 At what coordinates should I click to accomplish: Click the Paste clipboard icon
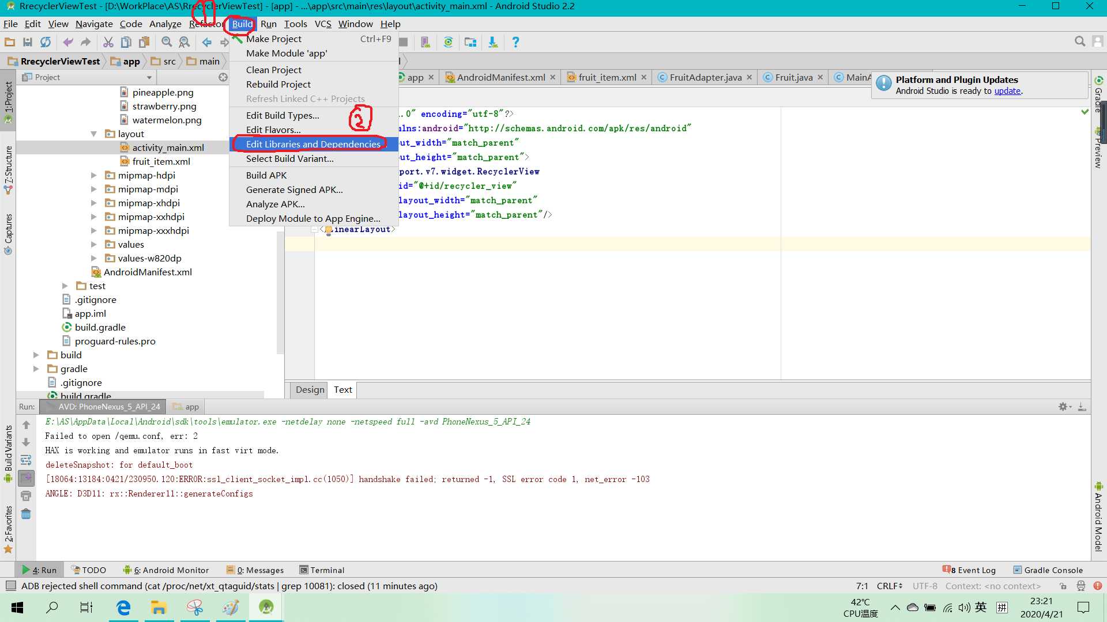point(144,42)
